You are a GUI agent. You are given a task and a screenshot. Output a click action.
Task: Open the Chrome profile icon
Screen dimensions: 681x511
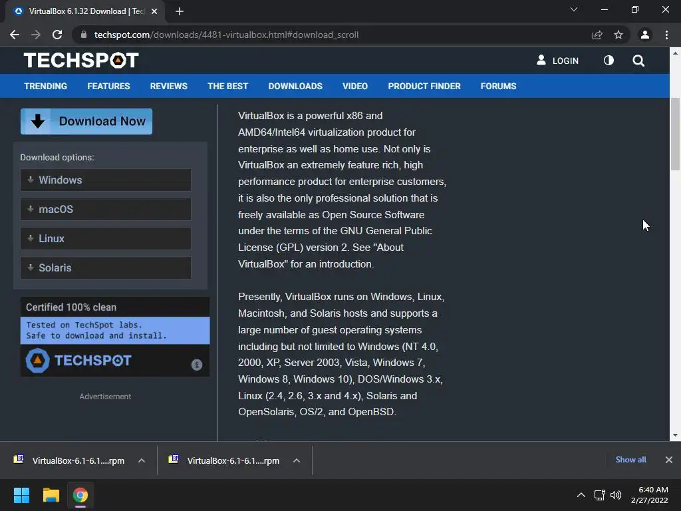pos(645,35)
